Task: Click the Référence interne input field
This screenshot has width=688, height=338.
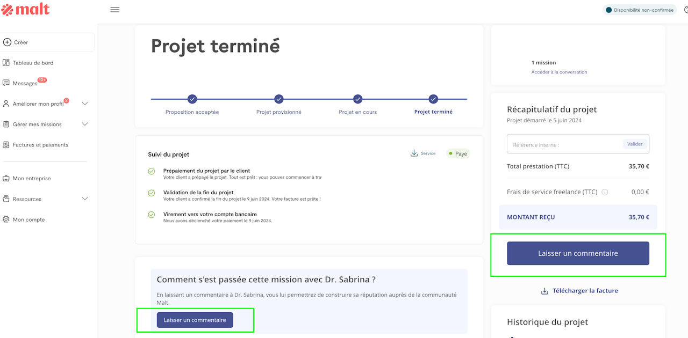Action: click(x=564, y=144)
